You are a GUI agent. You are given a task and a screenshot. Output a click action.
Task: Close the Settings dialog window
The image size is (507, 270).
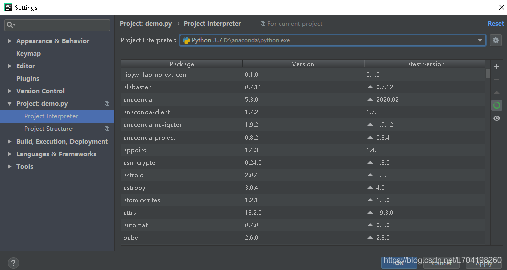(501, 7)
